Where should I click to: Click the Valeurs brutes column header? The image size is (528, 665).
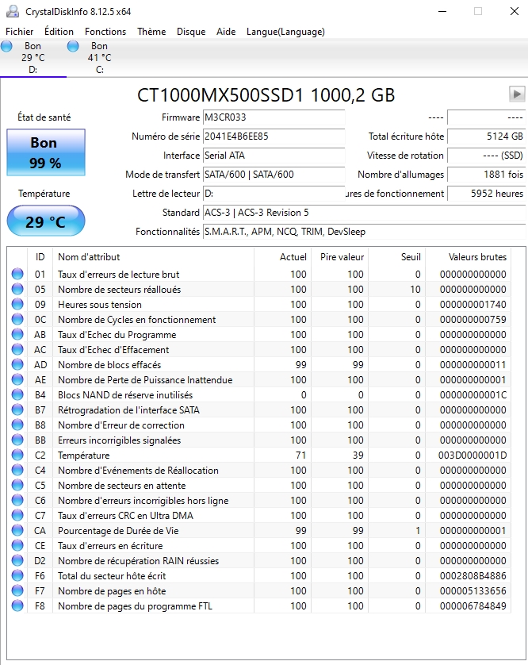pyautogui.click(x=468, y=257)
